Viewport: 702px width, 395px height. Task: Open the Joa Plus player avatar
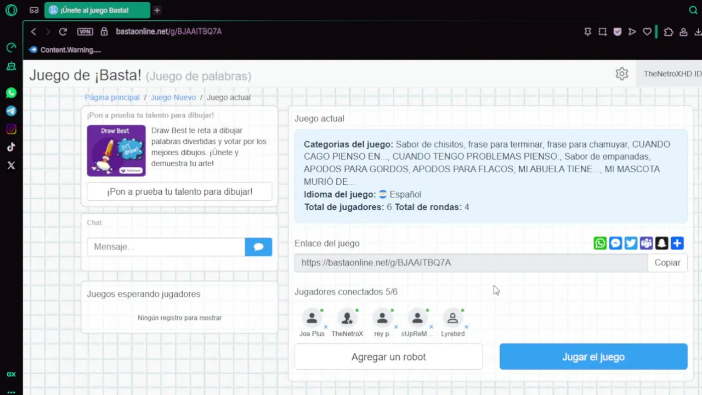(x=312, y=318)
